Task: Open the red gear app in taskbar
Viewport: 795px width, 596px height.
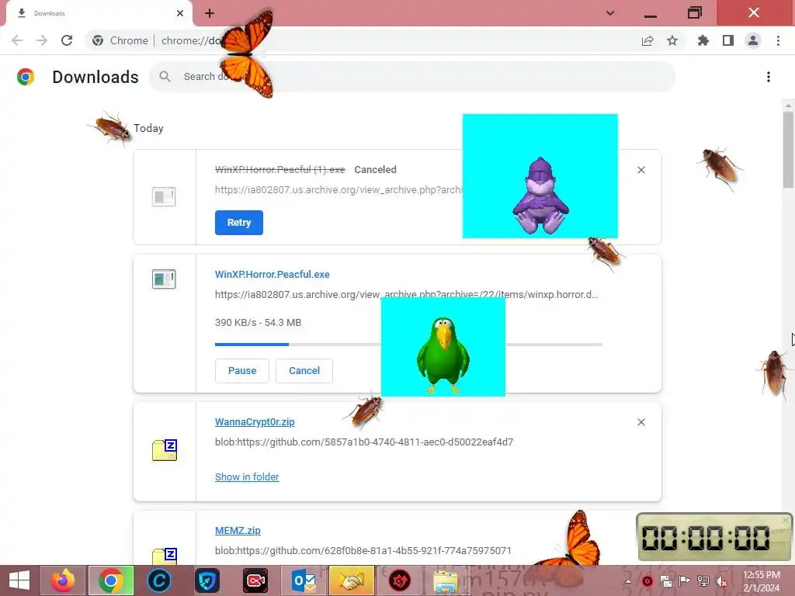Action: coord(400,580)
